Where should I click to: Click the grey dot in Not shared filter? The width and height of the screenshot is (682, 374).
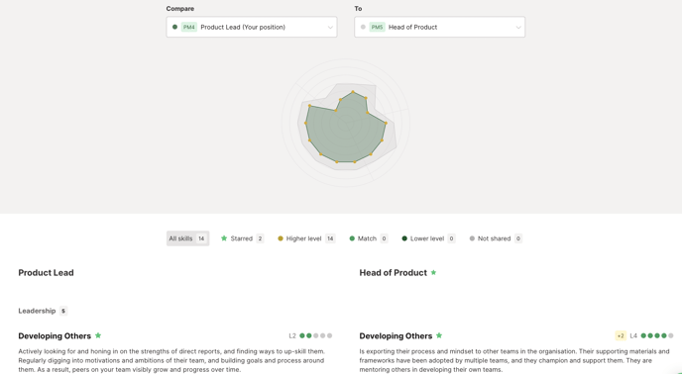(x=472, y=238)
